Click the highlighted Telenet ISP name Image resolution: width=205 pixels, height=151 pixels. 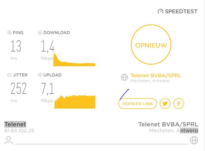point(15,124)
